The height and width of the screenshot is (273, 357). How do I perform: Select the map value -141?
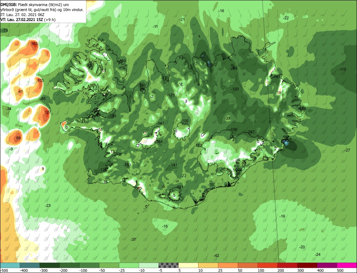click(173, 165)
